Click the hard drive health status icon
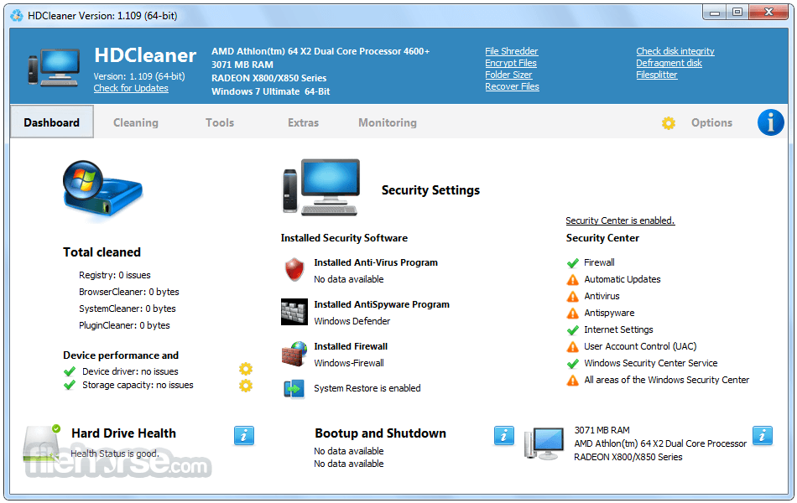This screenshot has width=797, height=503. click(x=42, y=443)
